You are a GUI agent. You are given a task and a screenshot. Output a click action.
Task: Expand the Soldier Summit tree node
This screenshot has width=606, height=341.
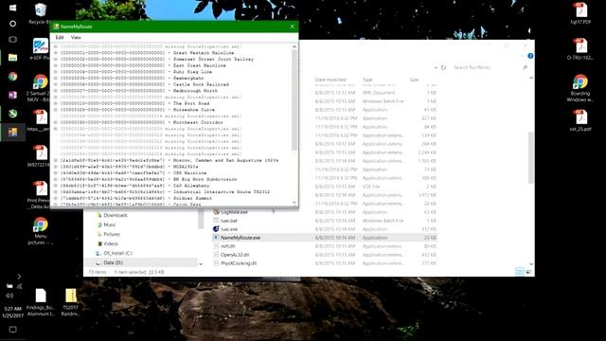56,198
